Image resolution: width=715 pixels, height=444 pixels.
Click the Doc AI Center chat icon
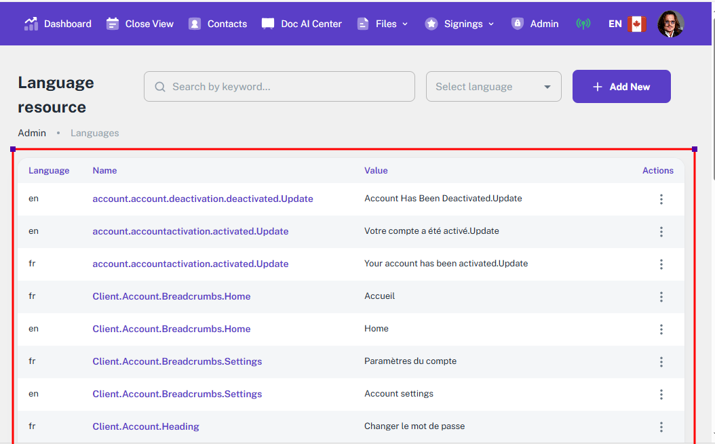(268, 24)
